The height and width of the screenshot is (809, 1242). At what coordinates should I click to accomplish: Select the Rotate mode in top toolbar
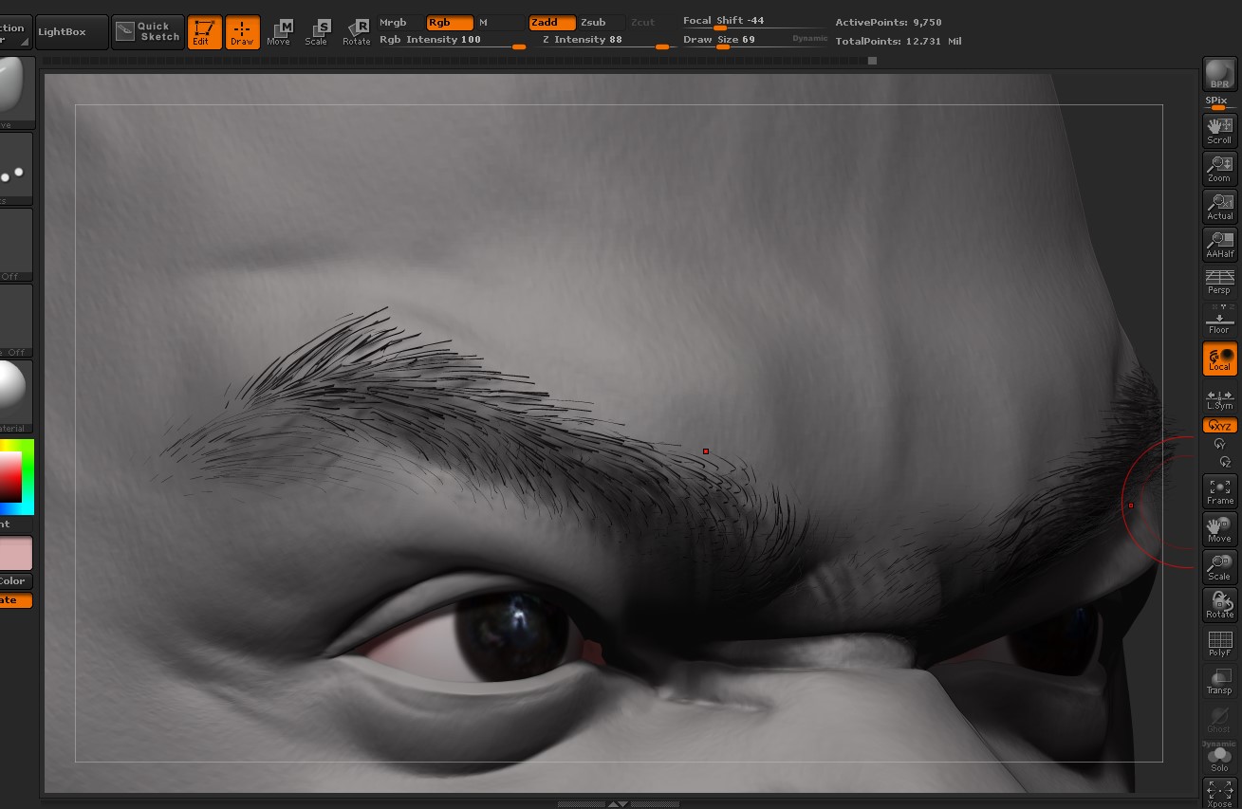point(356,32)
